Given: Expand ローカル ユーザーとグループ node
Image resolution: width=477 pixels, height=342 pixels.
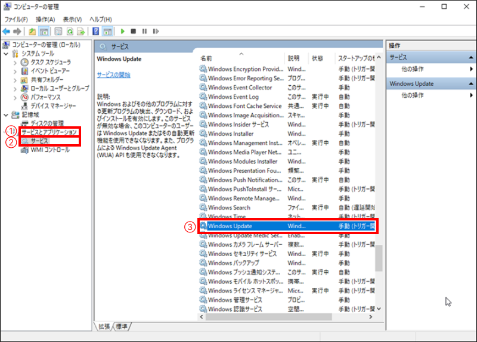Looking at the screenshot, I should tap(15, 89).
